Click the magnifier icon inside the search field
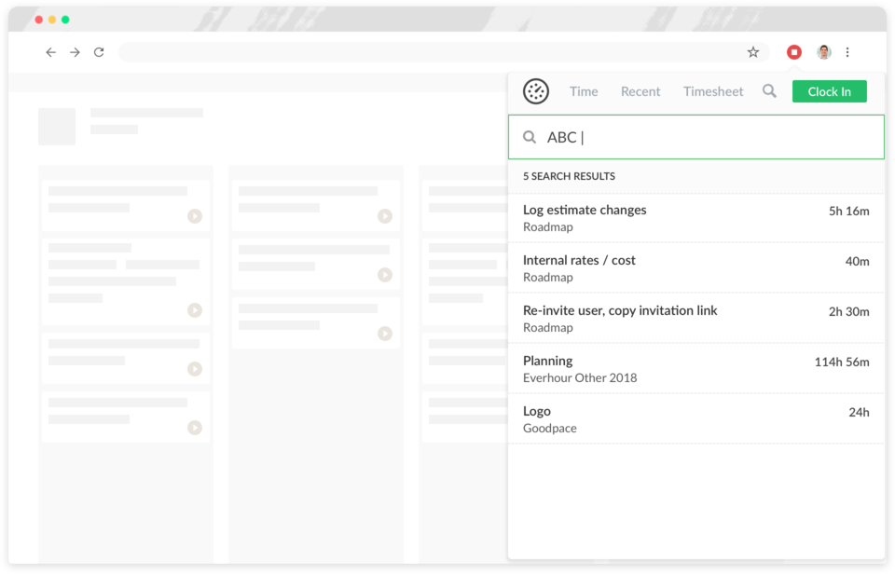 (530, 137)
